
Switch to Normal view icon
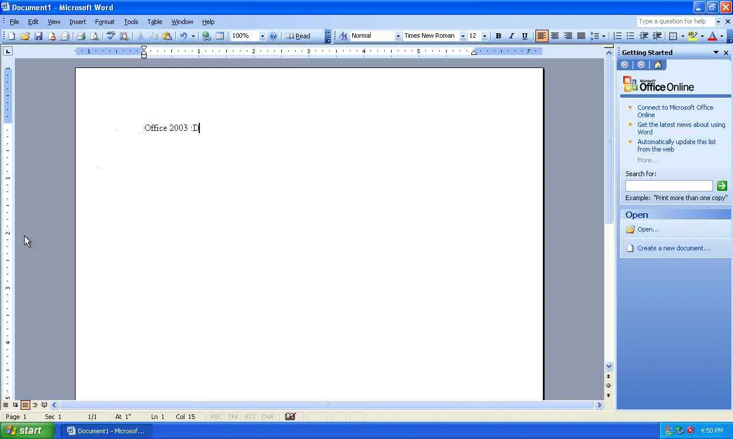click(6, 405)
